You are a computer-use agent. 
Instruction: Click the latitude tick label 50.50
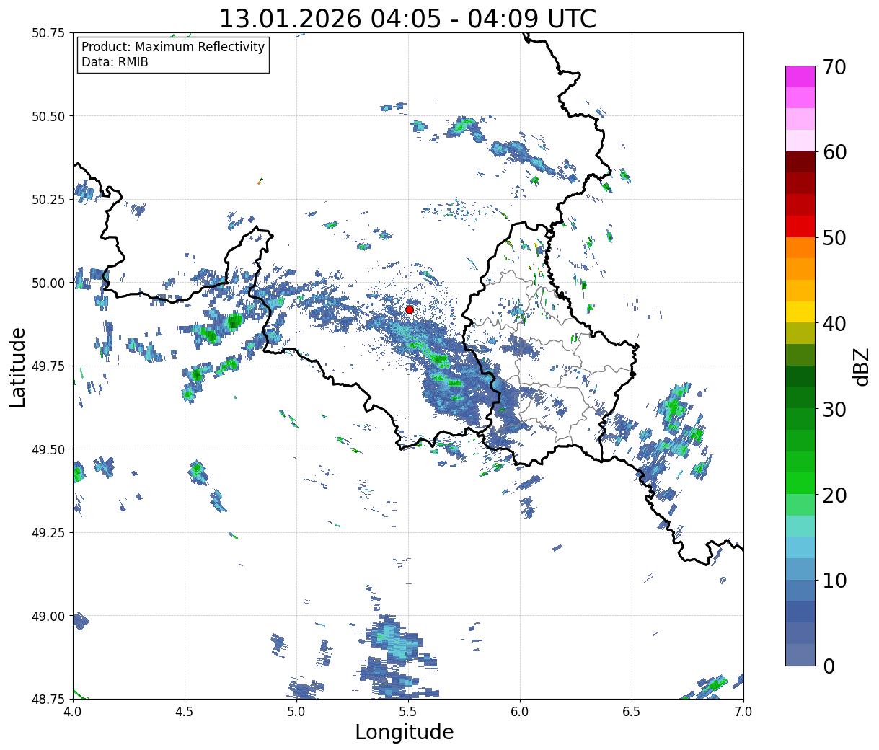(48, 116)
